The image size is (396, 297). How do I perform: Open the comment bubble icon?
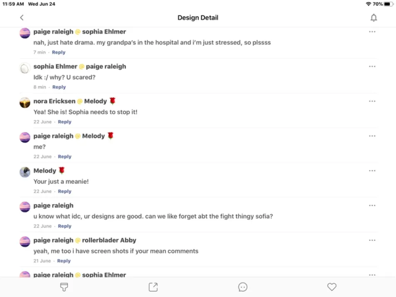(x=243, y=287)
